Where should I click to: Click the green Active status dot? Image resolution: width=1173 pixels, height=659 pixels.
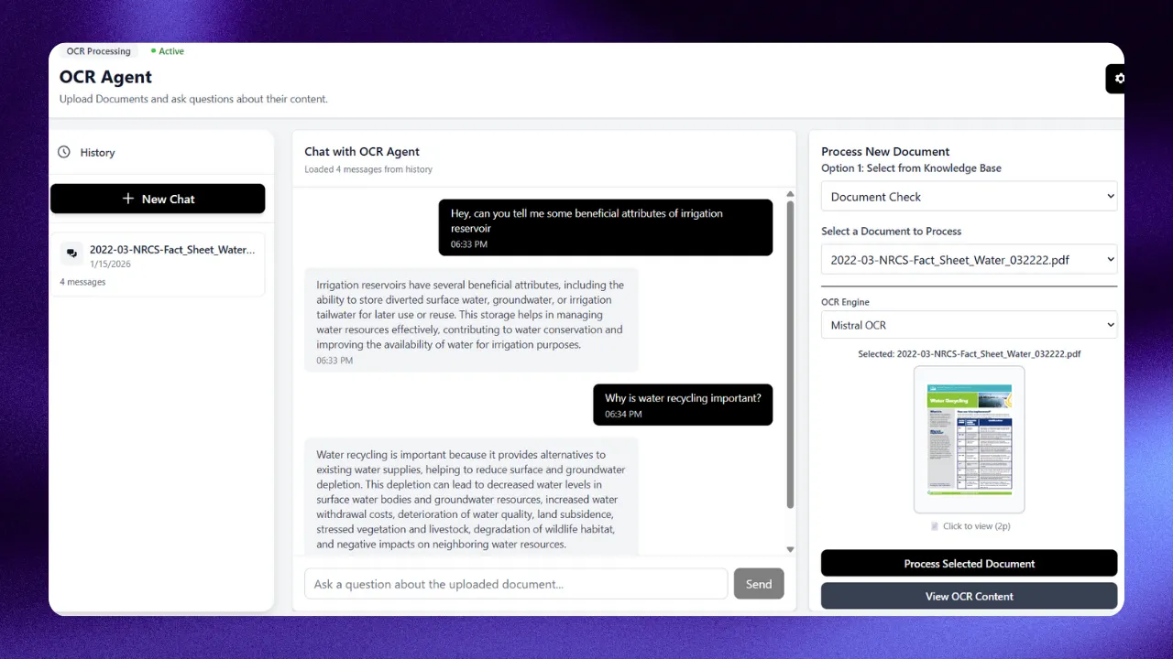click(x=155, y=51)
